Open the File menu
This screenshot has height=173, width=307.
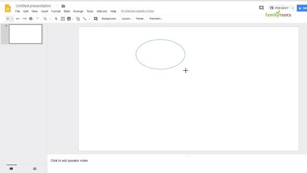point(18,12)
